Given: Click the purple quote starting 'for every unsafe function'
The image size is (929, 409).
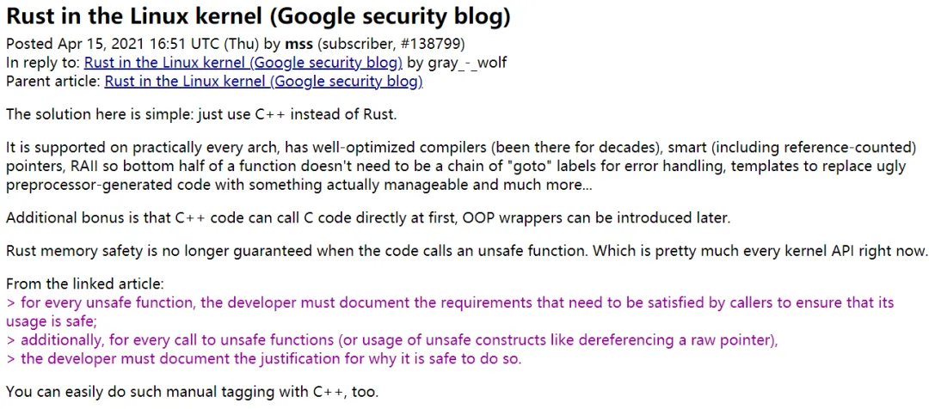Looking at the screenshot, I should click(x=450, y=312).
